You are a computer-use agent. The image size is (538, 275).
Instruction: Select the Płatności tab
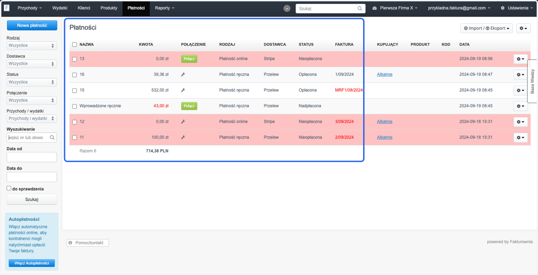[136, 8]
